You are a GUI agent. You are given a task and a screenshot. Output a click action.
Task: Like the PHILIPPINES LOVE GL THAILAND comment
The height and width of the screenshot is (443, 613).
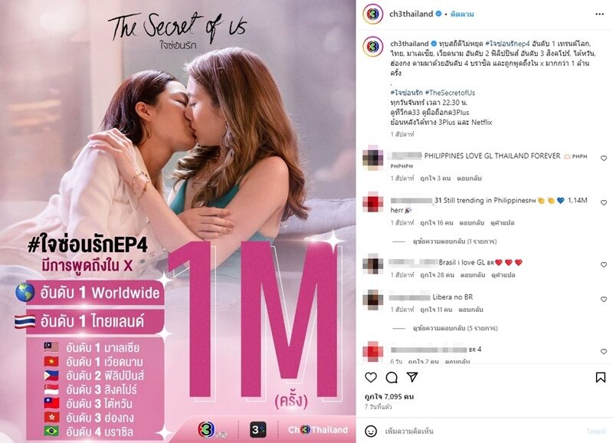[604, 159]
